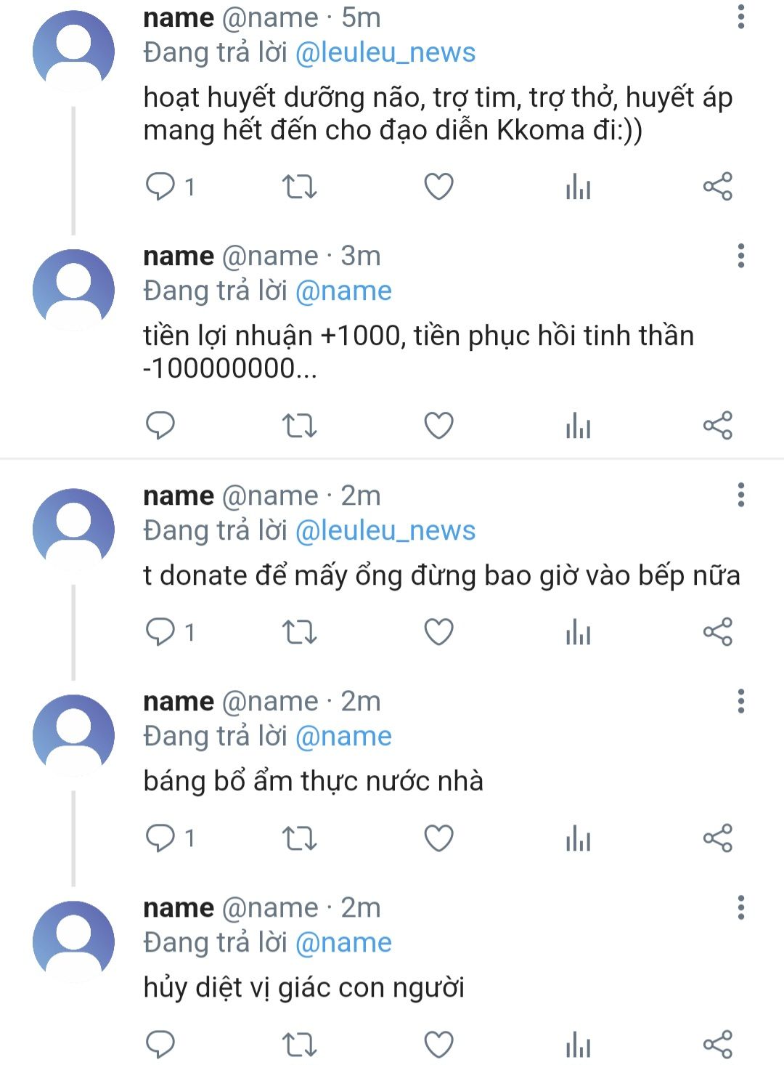The height and width of the screenshot is (1065, 784).
Task: Open more options menu for 't donate' tweet
Action: (740, 495)
